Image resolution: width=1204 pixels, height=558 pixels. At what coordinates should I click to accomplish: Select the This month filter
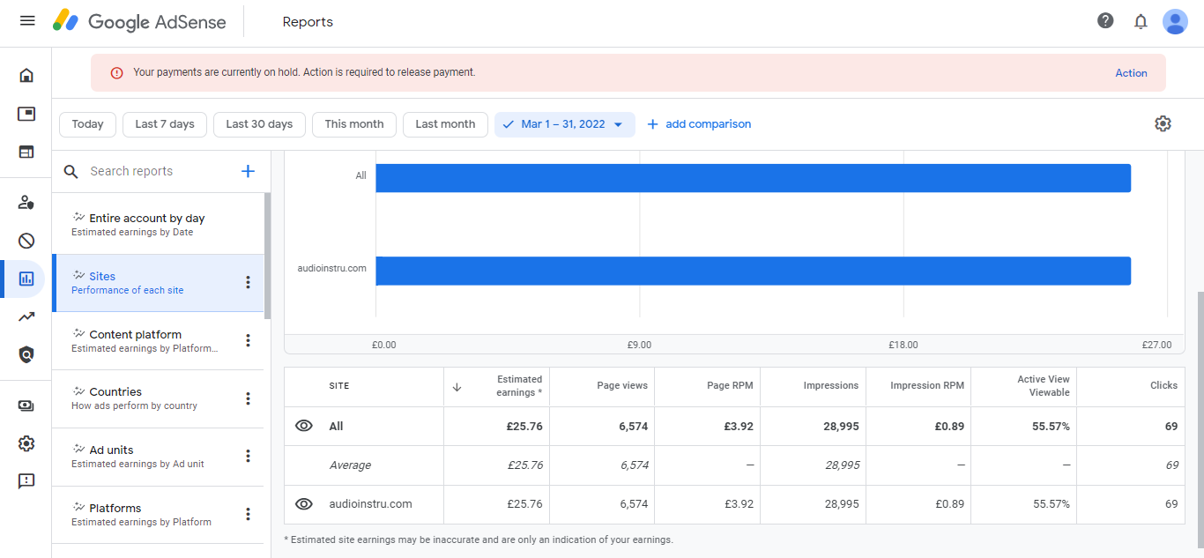coord(354,124)
